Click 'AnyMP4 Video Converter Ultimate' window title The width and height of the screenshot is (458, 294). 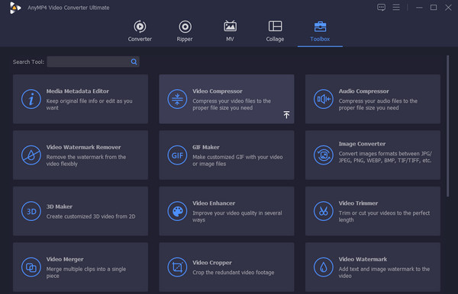click(69, 8)
